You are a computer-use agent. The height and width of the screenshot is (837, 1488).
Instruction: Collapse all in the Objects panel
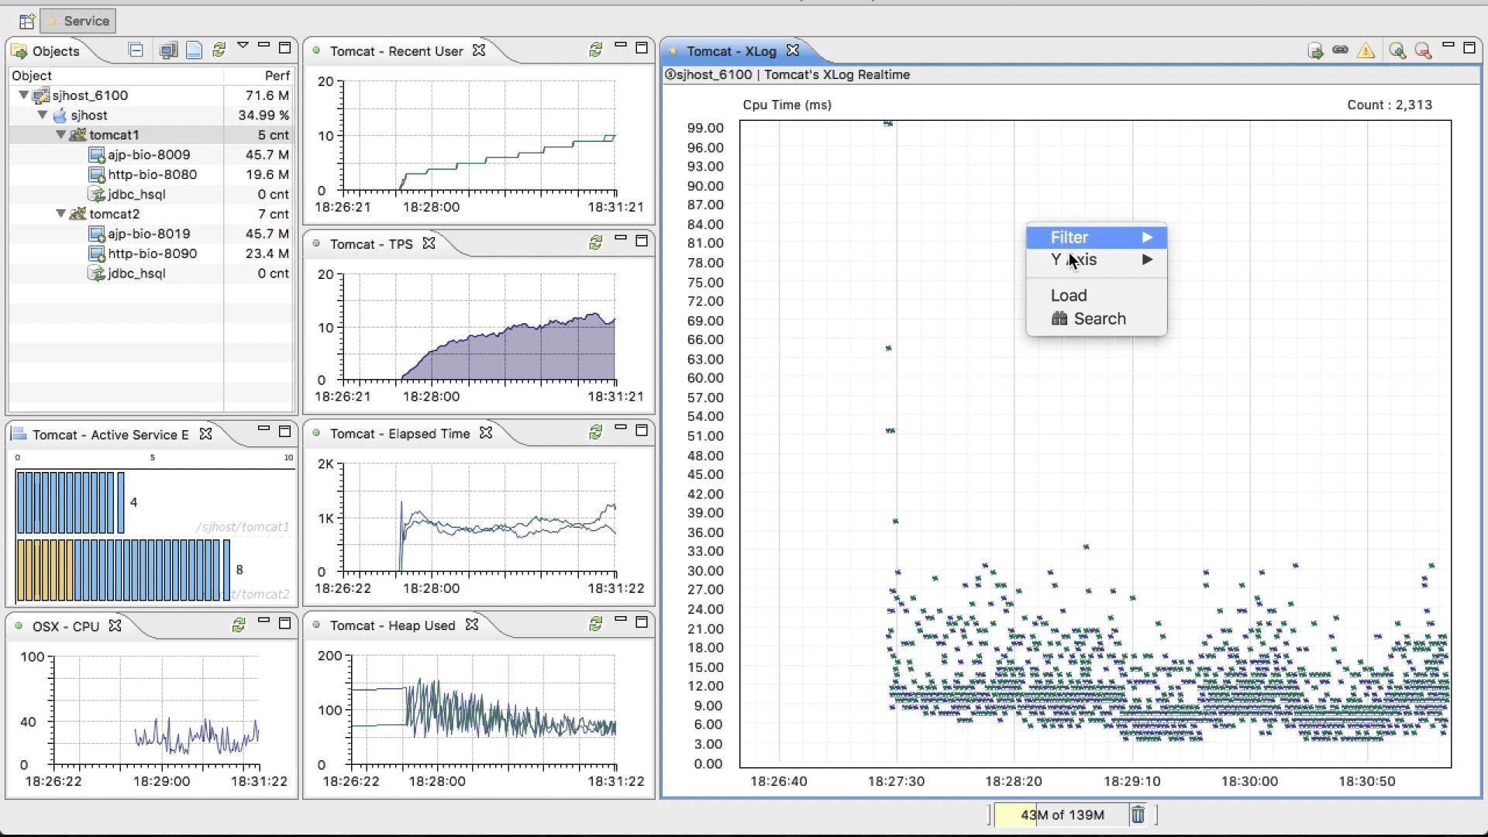tap(136, 50)
